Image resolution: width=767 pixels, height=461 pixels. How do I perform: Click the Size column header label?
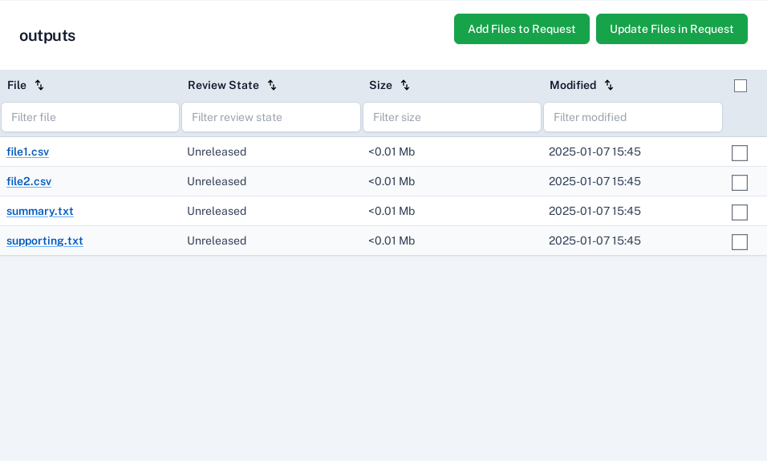pos(380,85)
